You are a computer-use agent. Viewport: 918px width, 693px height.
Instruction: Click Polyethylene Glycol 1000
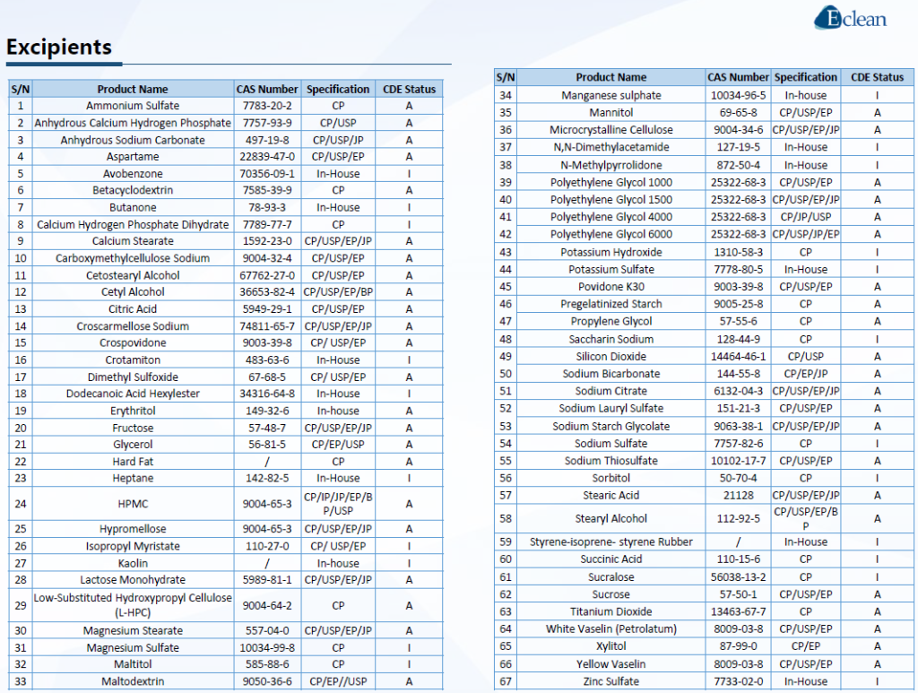(611, 183)
